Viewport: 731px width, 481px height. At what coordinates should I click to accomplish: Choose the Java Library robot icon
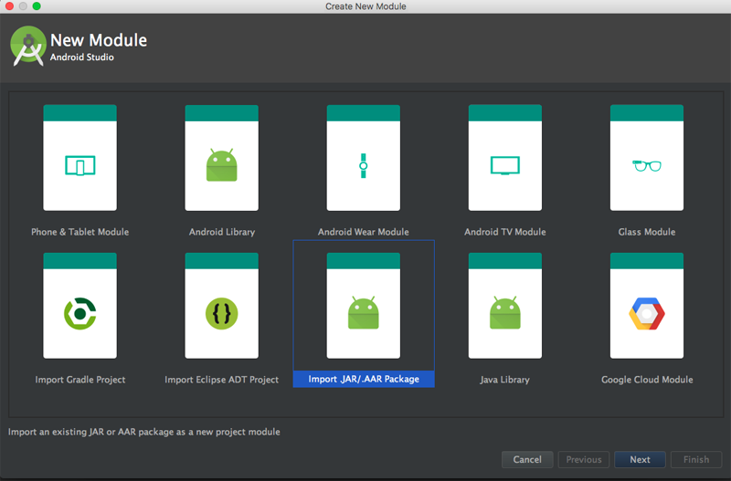click(505, 312)
